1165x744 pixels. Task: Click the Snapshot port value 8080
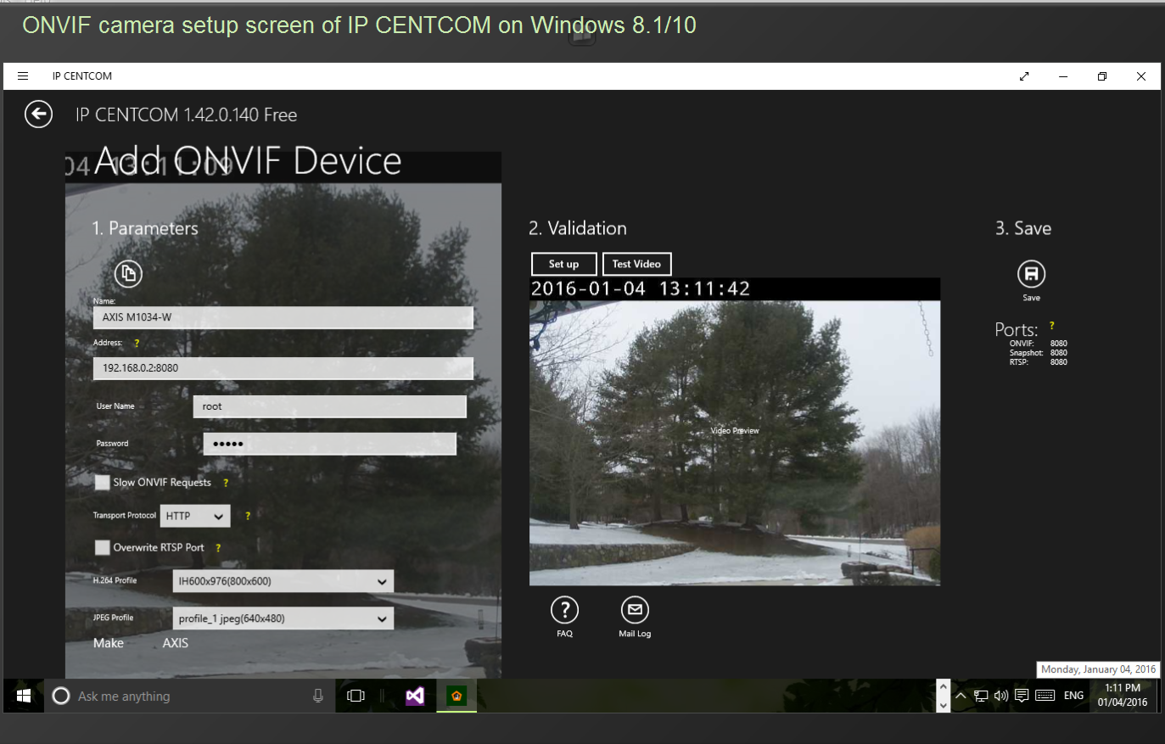(1059, 353)
